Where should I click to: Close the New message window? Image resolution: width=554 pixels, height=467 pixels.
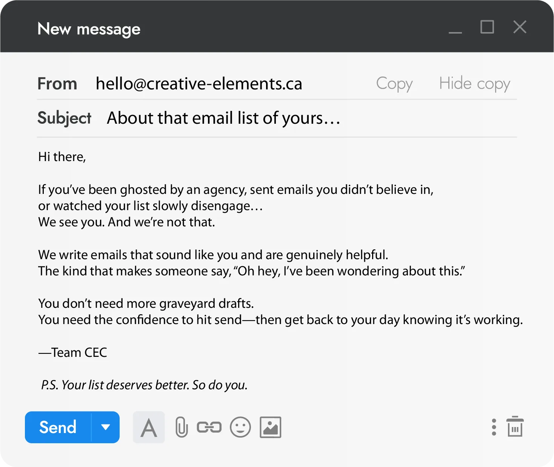click(x=520, y=27)
